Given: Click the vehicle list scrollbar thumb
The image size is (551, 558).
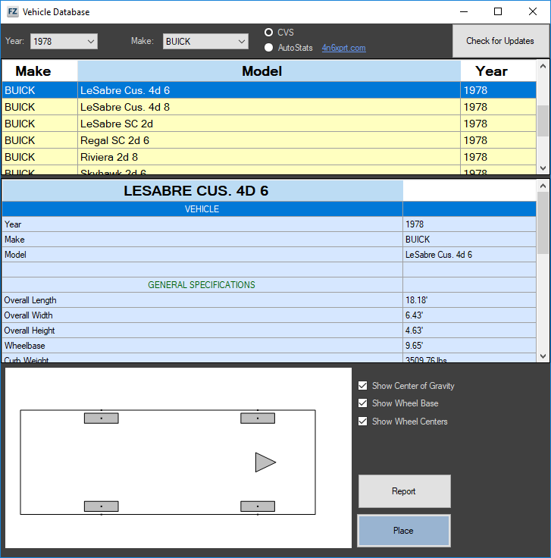Looking at the screenshot, I should 543,121.
